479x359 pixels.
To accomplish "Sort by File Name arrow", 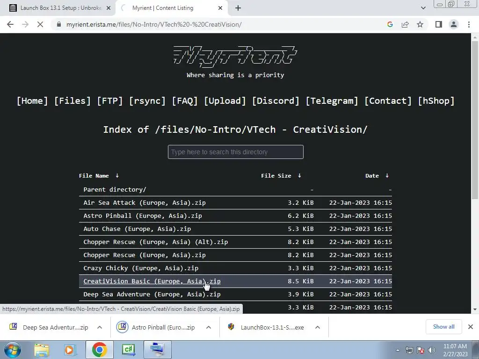I will pyautogui.click(x=117, y=176).
